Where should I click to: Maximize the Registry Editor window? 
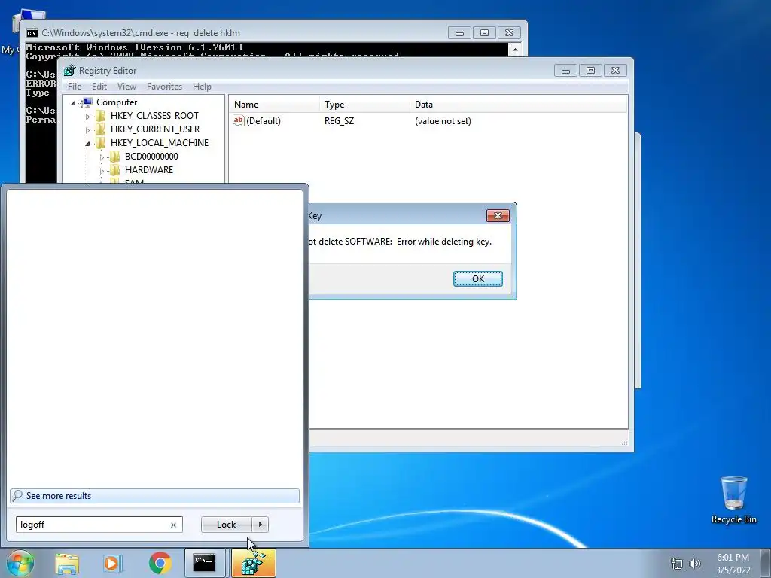tap(590, 71)
